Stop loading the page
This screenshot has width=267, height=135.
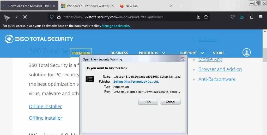tap(25, 17)
